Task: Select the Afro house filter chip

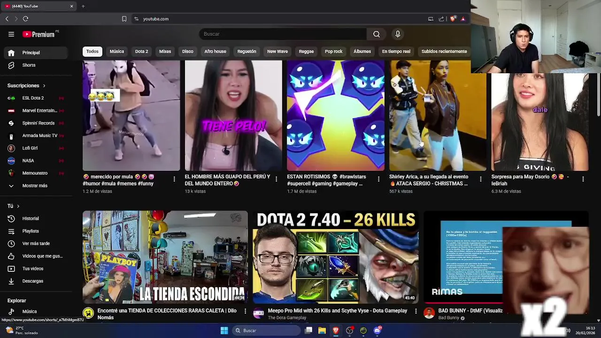Action: (215, 51)
